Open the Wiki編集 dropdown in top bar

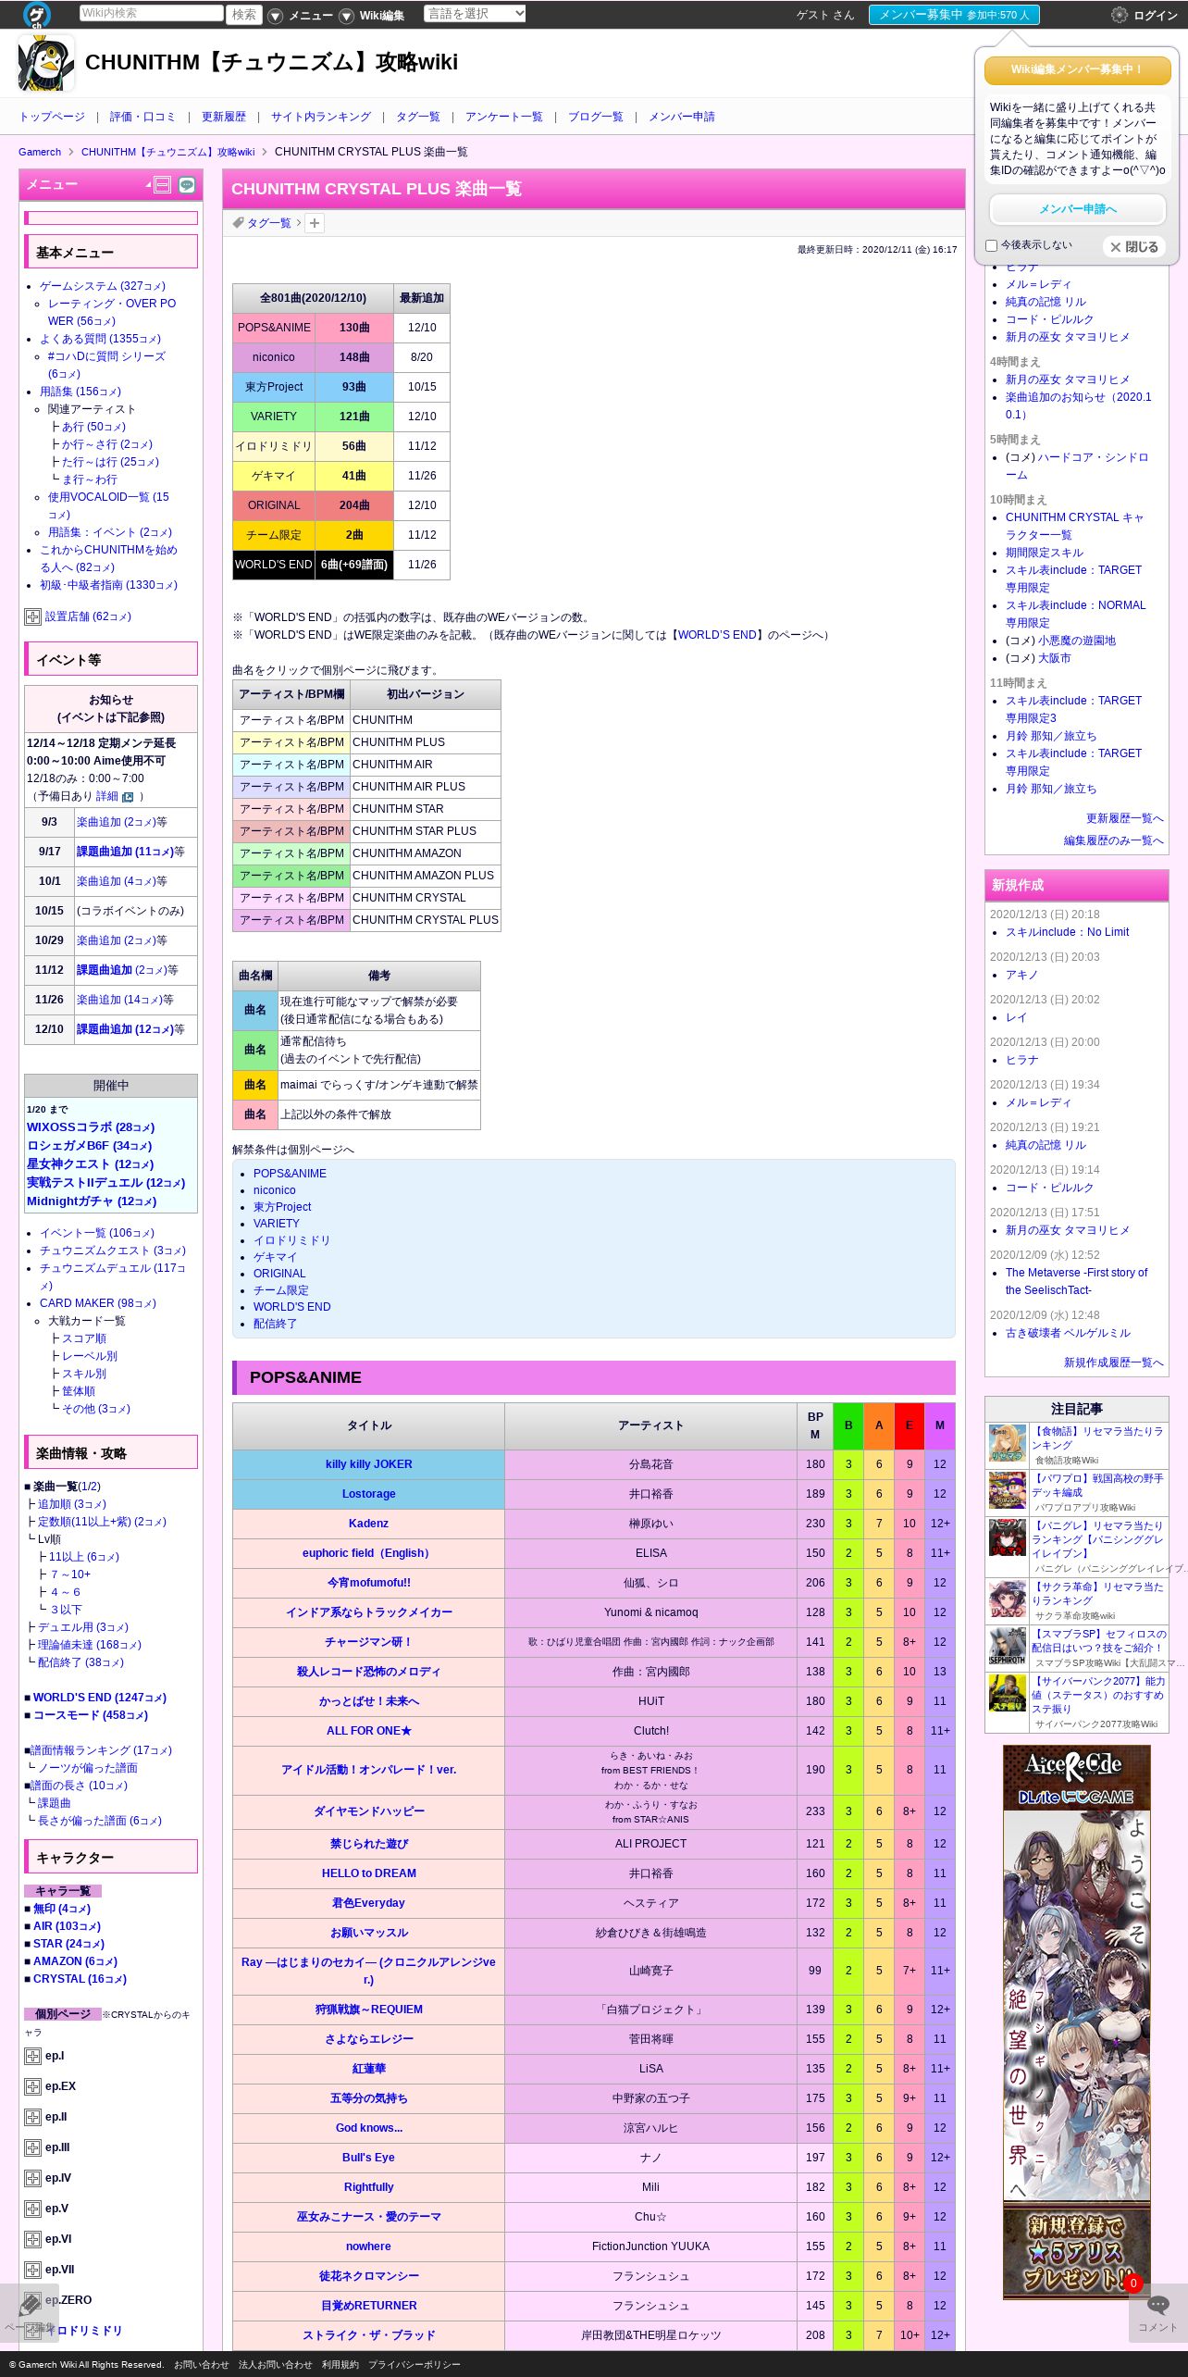pos(373,15)
